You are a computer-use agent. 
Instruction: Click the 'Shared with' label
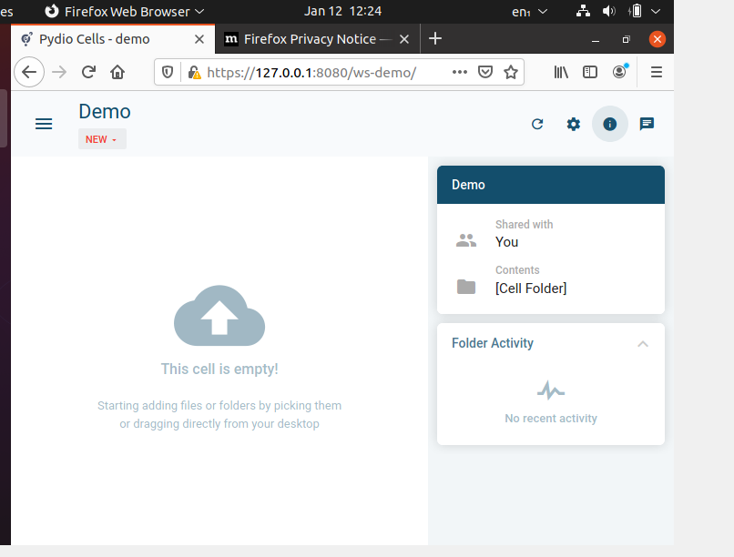(525, 225)
